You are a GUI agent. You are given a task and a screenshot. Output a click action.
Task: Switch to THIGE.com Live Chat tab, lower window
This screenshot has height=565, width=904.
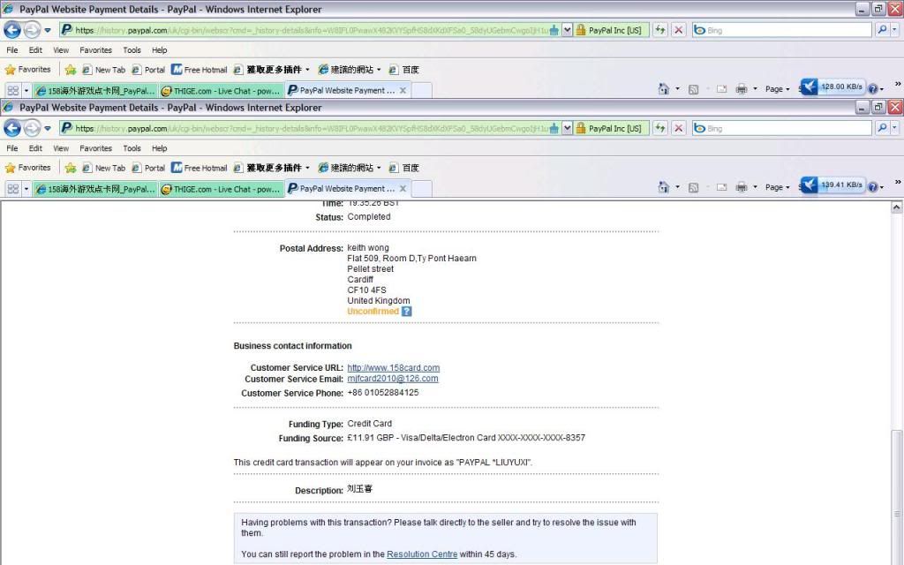(221, 189)
